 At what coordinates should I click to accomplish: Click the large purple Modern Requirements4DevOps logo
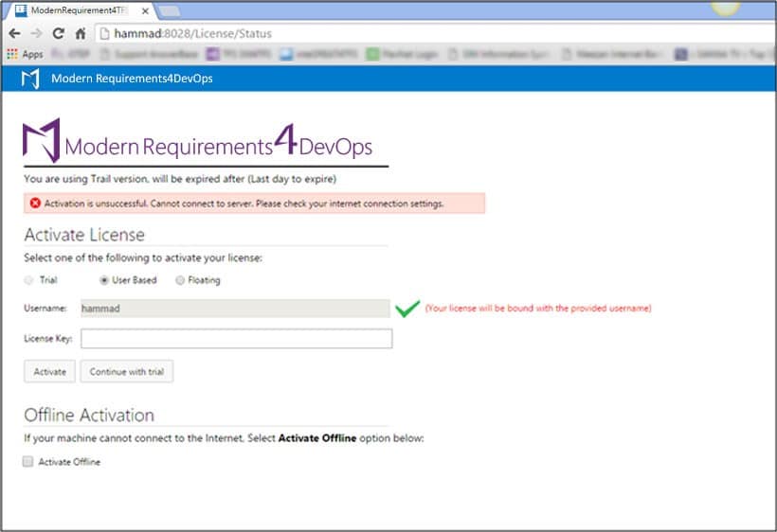pos(197,142)
